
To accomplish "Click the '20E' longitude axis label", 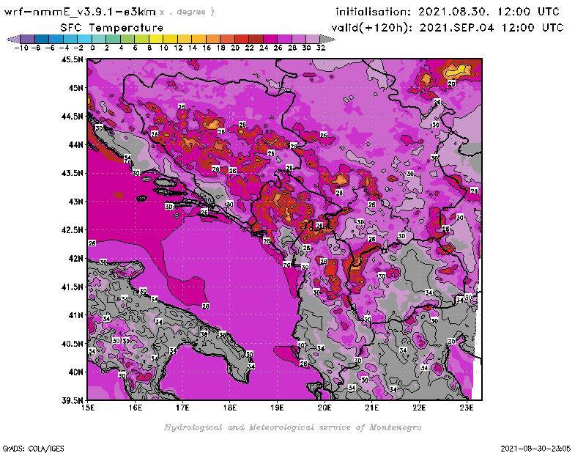I will 324,408.
